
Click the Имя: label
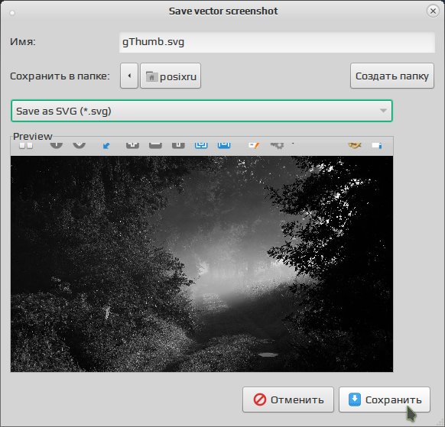23,42
